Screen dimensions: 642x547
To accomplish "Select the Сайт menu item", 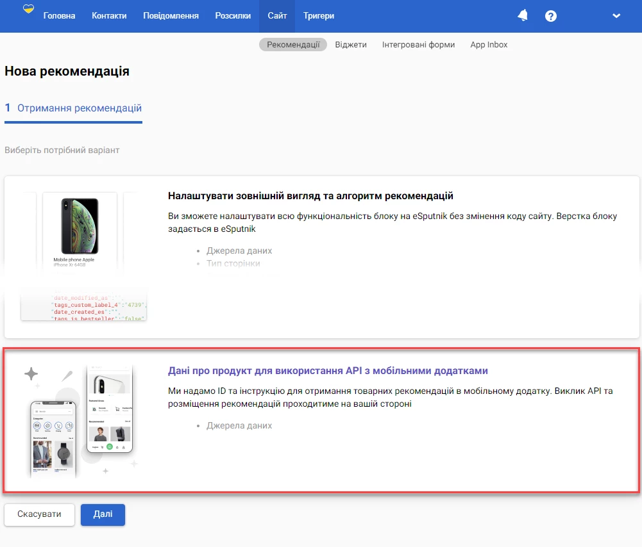I will (x=277, y=15).
